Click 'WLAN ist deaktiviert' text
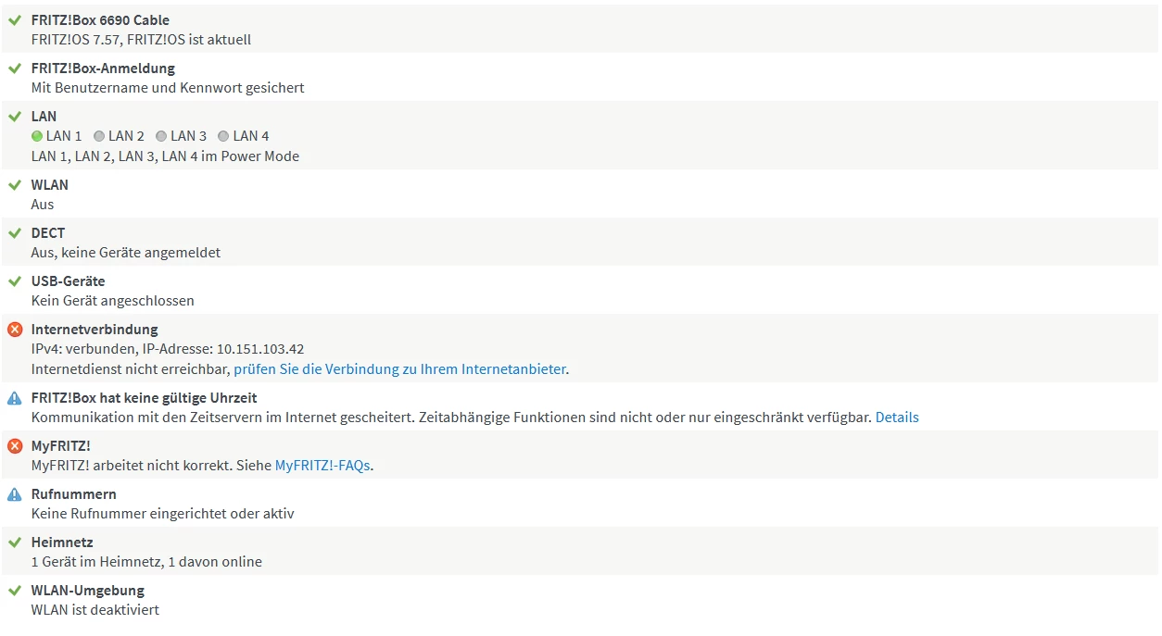 (x=95, y=610)
